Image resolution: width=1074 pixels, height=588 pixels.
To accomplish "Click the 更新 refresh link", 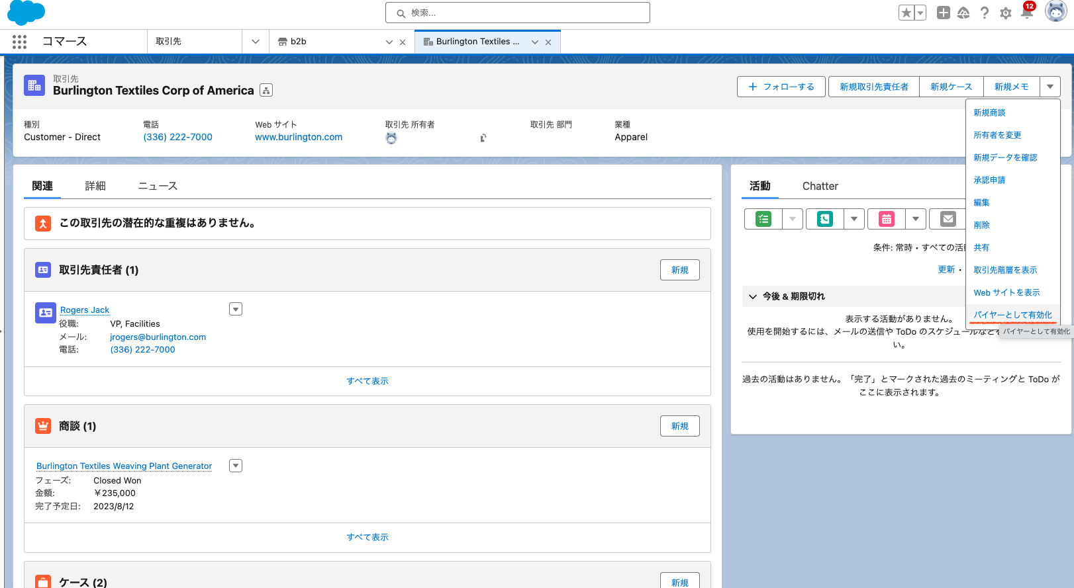I will [946, 269].
